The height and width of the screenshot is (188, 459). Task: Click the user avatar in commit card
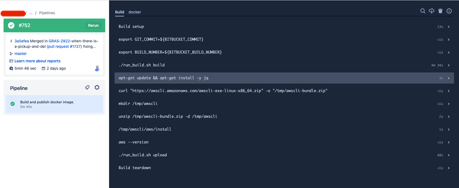point(97,68)
